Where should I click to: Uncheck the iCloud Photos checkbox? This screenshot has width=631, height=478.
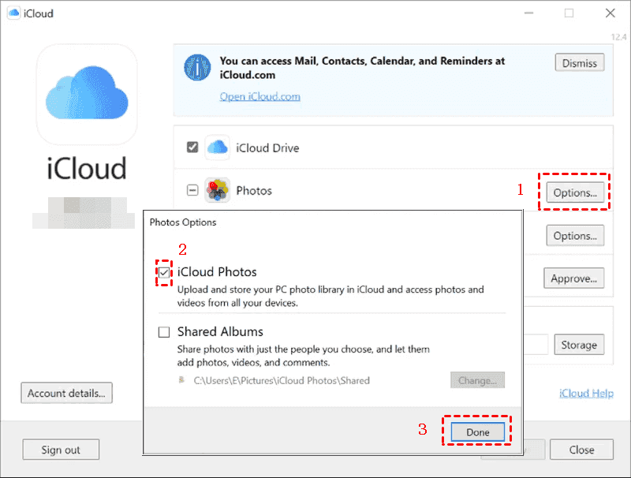tap(164, 272)
